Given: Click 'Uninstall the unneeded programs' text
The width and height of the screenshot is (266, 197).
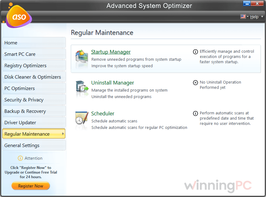Looking at the screenshot, I should (x=121, y=96).
